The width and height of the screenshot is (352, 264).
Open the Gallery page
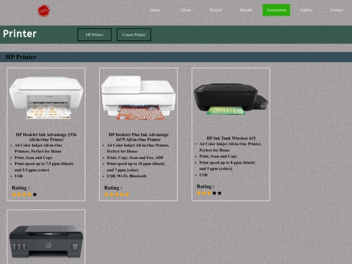[x=306, y=10]
